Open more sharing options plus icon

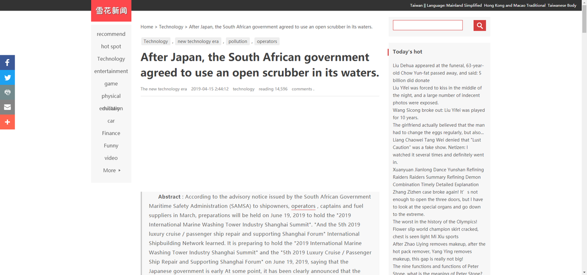click(x=7, y=122)
